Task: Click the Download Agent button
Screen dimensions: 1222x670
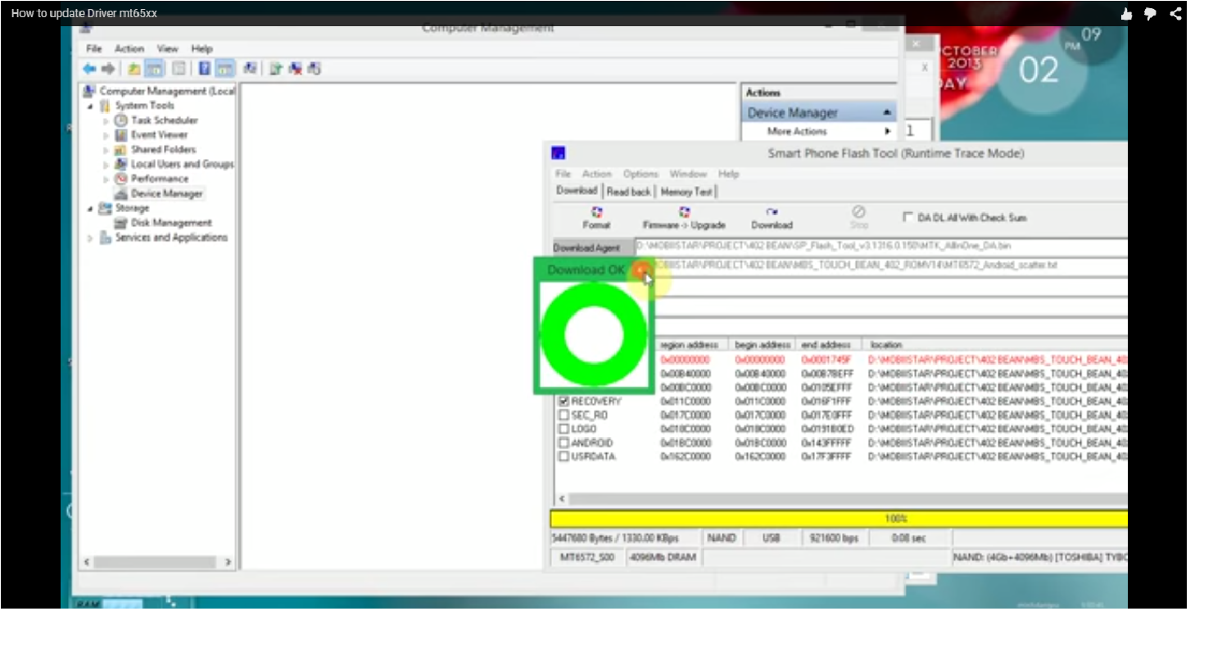Action: (592, 247)
